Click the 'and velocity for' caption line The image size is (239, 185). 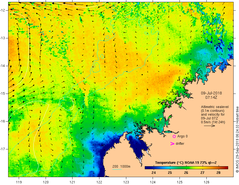tap(213, 115)
